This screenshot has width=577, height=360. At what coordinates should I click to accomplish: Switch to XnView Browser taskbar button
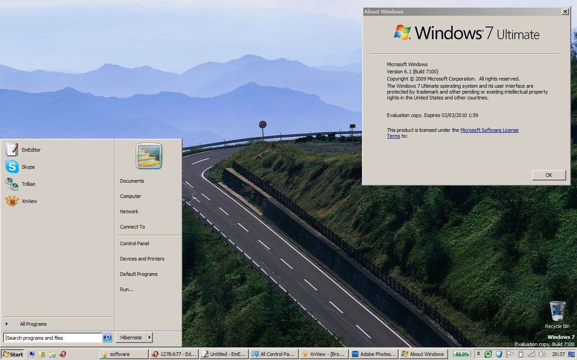click(x=323, y=354)
